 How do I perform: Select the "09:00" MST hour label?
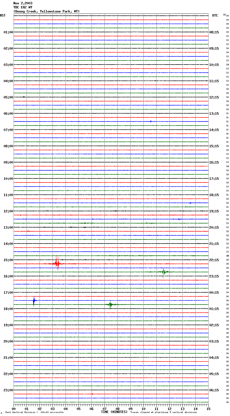(8, 162)
